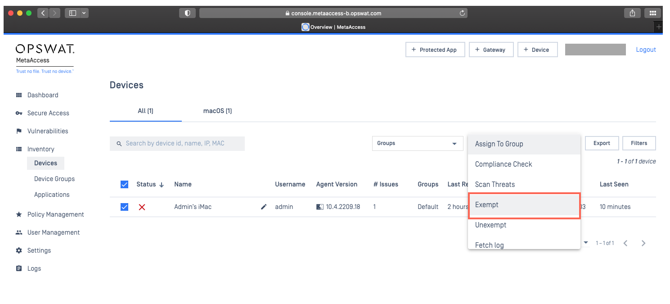This screenshot has width=670, height=304.
Task: Choose Scan Threats action
Action: click(x=524, y=185)
